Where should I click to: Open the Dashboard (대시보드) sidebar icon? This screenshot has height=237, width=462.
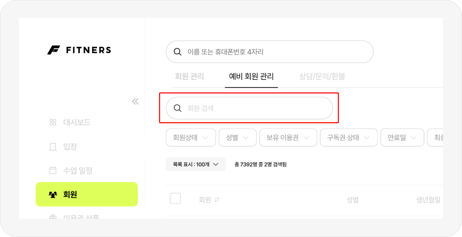(x=53, y=122)
